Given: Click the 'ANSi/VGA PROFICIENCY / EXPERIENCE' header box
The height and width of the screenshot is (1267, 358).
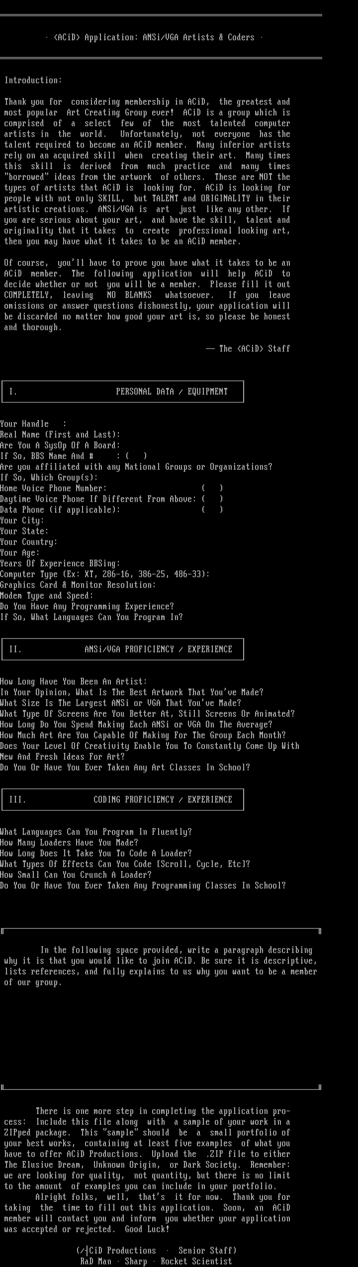Looking at the screenshot, I should pyautogui.click(x=123, y=649).
